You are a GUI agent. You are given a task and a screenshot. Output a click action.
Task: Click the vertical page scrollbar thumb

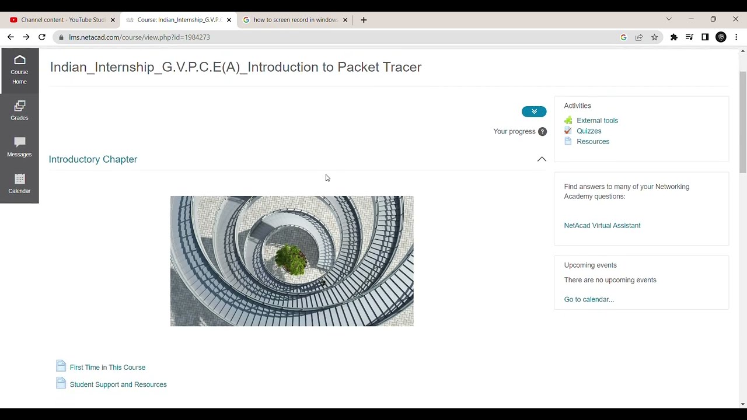(x=742, y=121)
